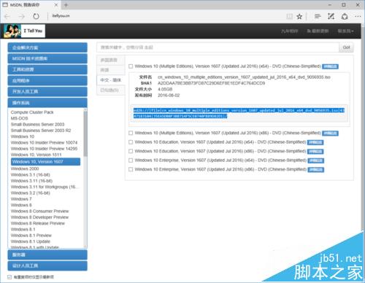The height and width of the screenshot is (283, 365).
Task: Check Windows 10 Multiple Editions x86 checkbox
Action: coord(131,133)
